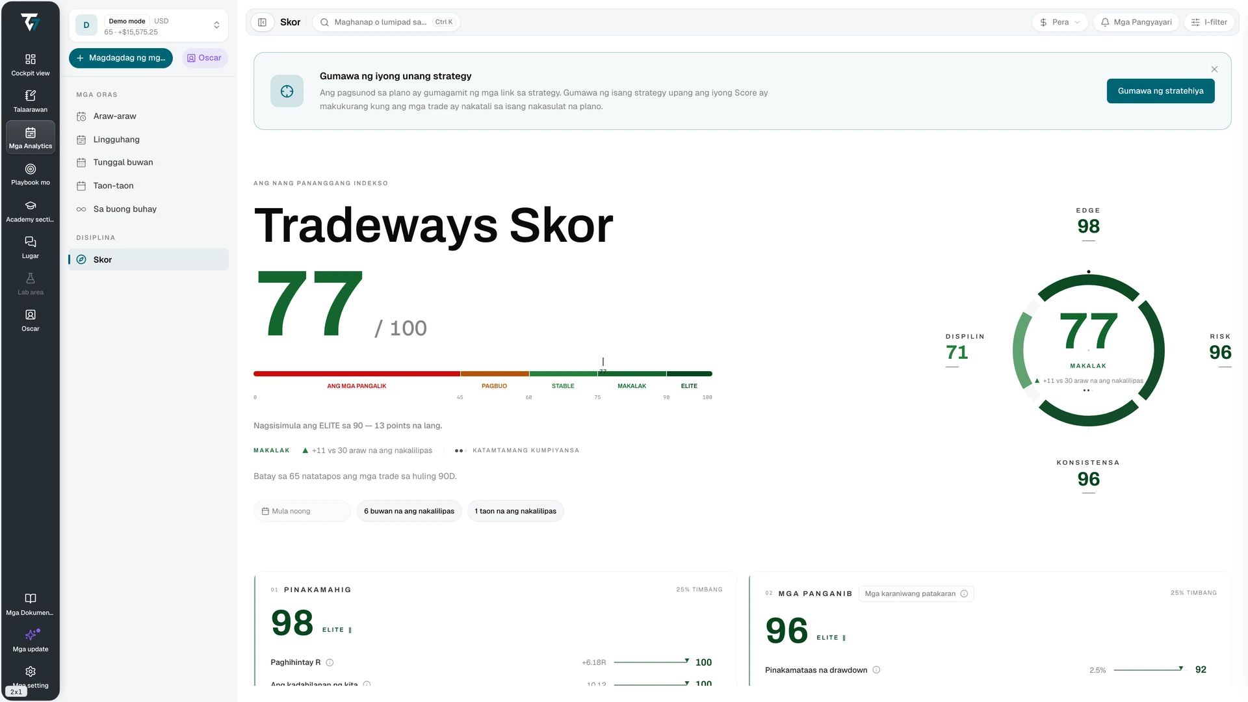Select the Sa buong buhay view
Screen dimensions: 1248x702
[x=148, y=209]
